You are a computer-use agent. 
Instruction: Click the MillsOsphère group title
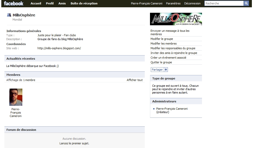pyautogui.click(x=24, y=15)
